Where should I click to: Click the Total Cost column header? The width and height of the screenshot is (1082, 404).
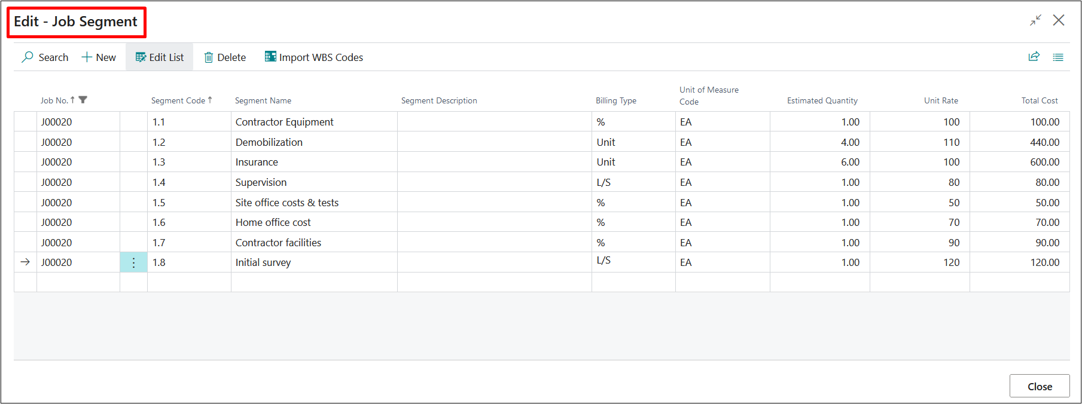click(x=1039, y=100)
